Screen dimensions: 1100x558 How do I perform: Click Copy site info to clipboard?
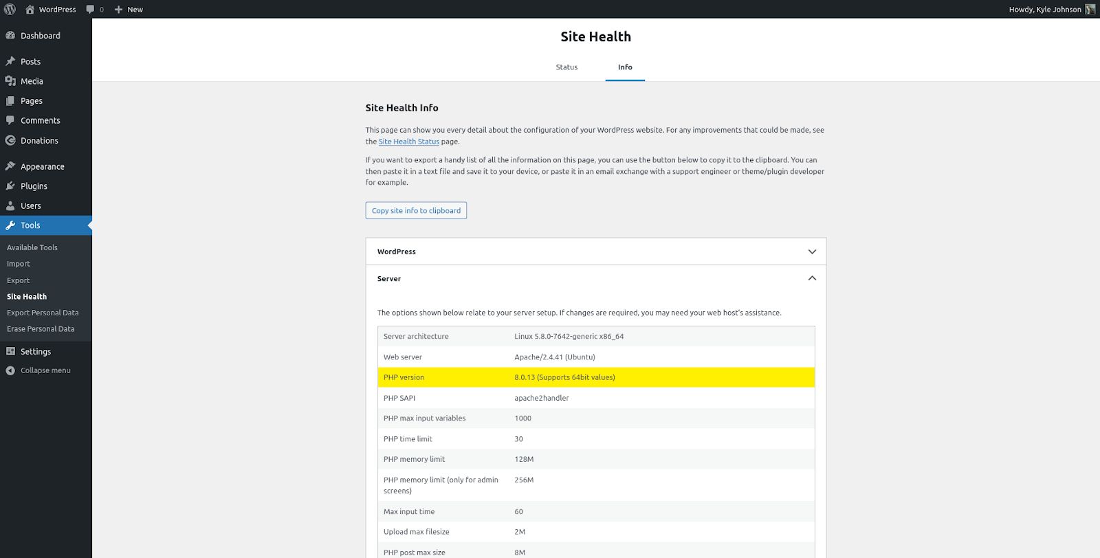[415, 210]
